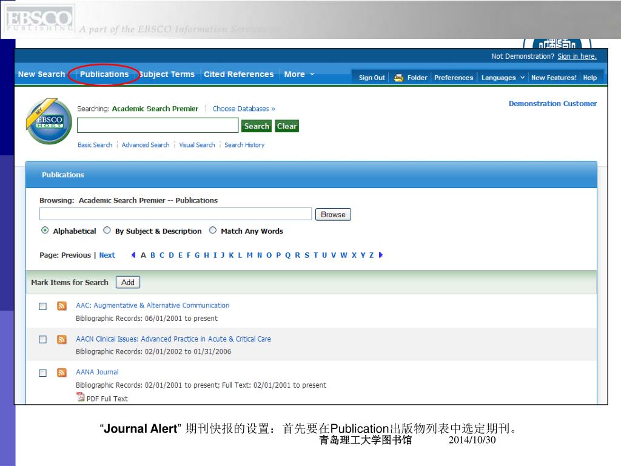Open Search History link
Screen dimensions: 621x466
(244, 145)
